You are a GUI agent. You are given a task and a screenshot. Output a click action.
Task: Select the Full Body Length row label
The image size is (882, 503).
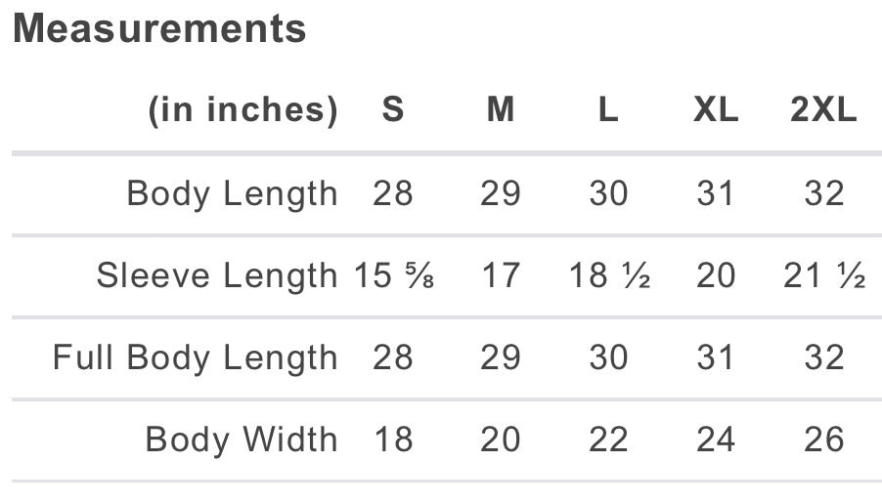click(x=196, y=357)
